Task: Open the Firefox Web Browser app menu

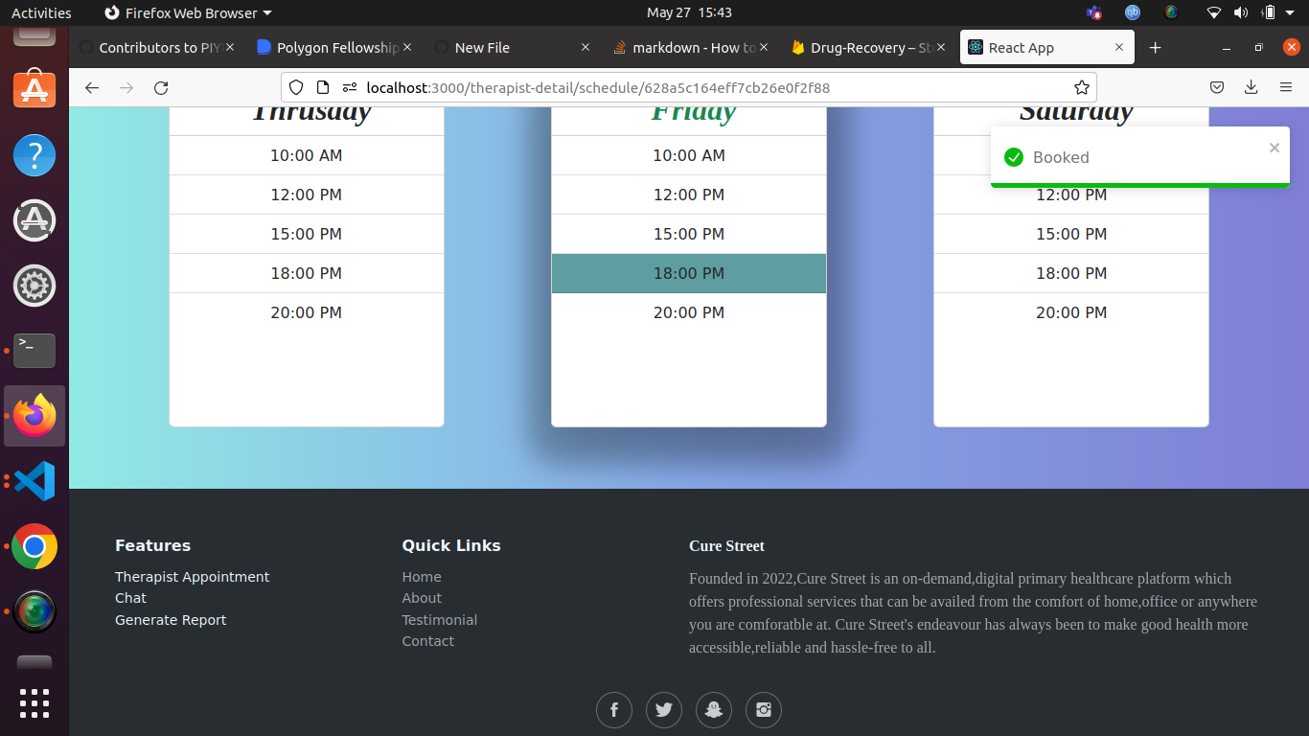Action: click(188, 12)
